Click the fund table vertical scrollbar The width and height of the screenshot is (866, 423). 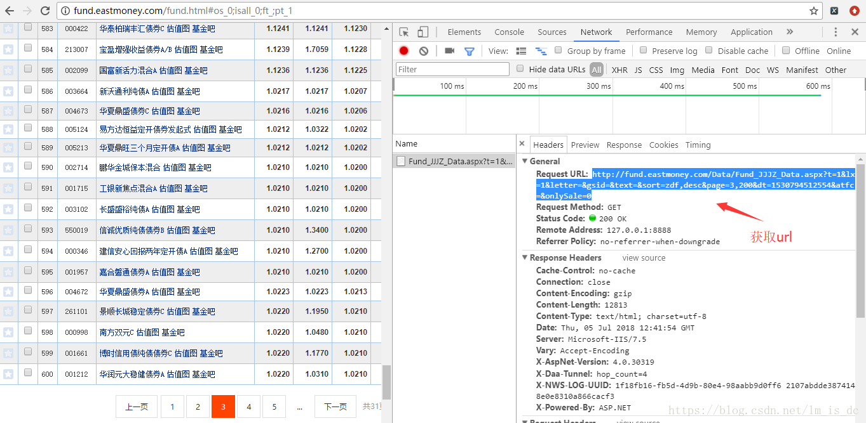[386, 382]
